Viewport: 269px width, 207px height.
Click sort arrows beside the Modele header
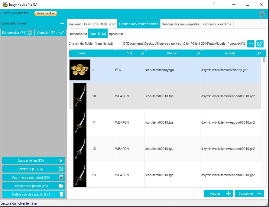202,51
